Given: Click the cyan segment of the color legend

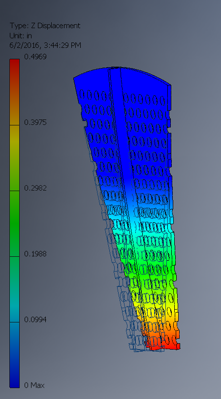Looking at the screenshot, I should point(14,289).
